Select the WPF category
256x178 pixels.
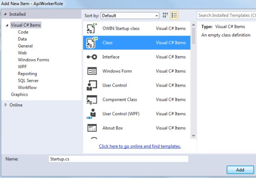pos(22,67)
